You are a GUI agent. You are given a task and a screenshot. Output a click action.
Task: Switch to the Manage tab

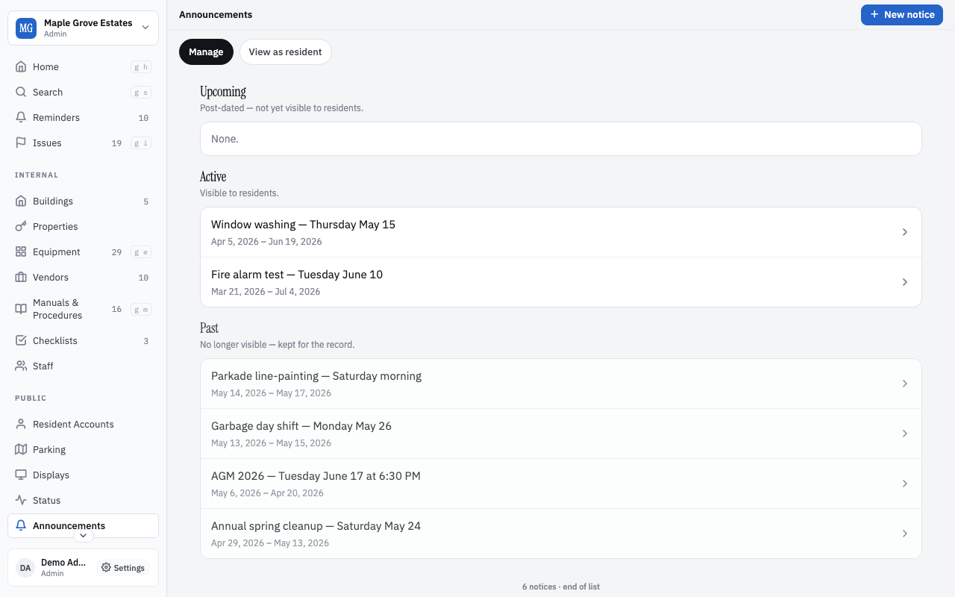click(x=206, y=51)
